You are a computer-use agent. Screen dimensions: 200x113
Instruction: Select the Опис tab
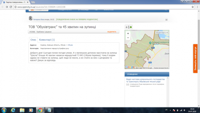pos(33,40)
